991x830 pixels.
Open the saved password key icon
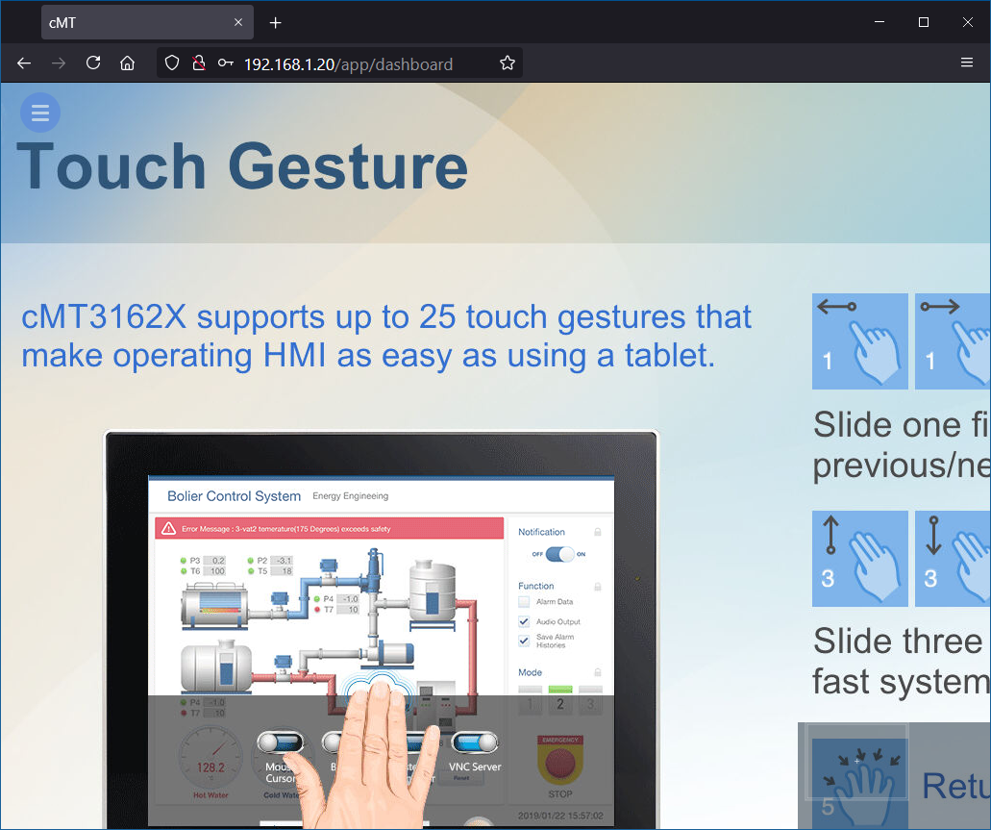pos(226,63)
